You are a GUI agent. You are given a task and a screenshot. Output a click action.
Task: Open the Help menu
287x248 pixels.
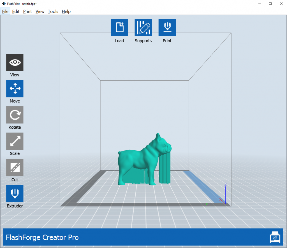(66, 11)
